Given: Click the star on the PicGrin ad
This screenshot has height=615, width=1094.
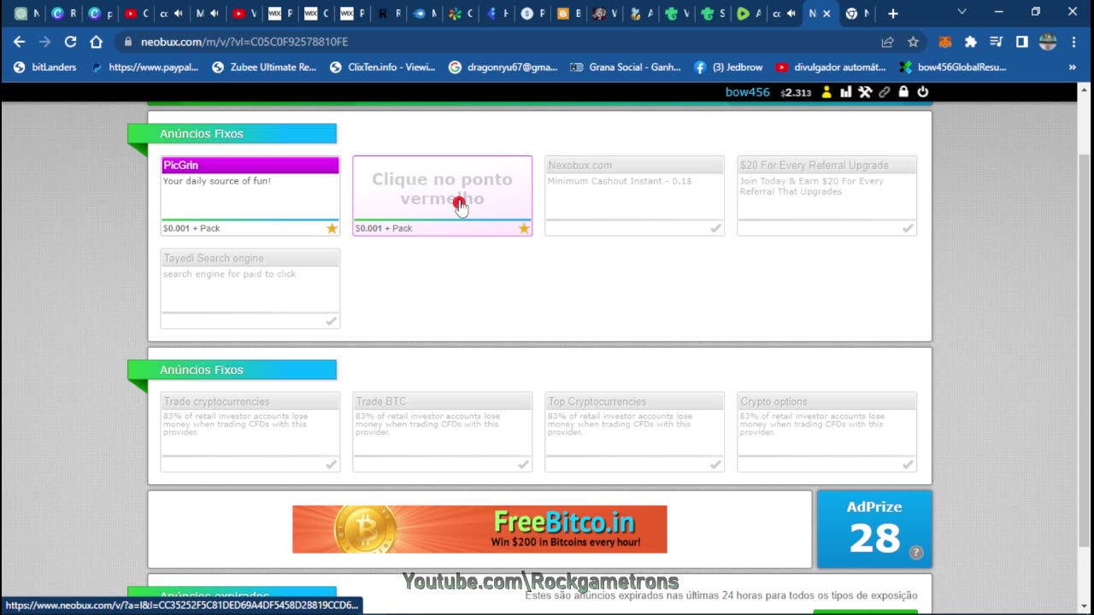Looking at the screenshot, I should (332, 228).
